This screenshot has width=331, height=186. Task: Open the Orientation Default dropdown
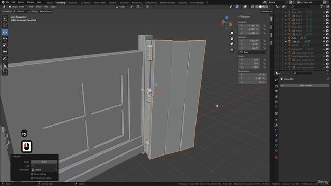coord(21,11)
